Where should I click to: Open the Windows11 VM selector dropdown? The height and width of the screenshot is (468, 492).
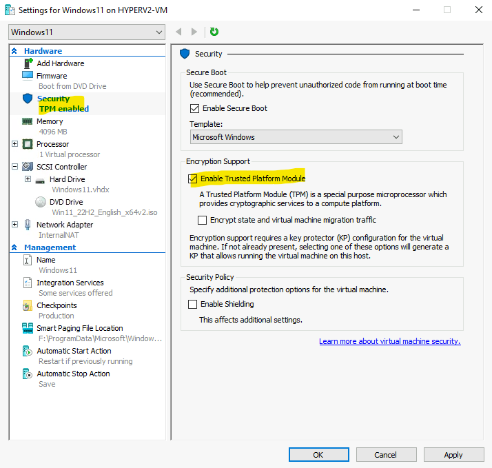pos(87,32)
